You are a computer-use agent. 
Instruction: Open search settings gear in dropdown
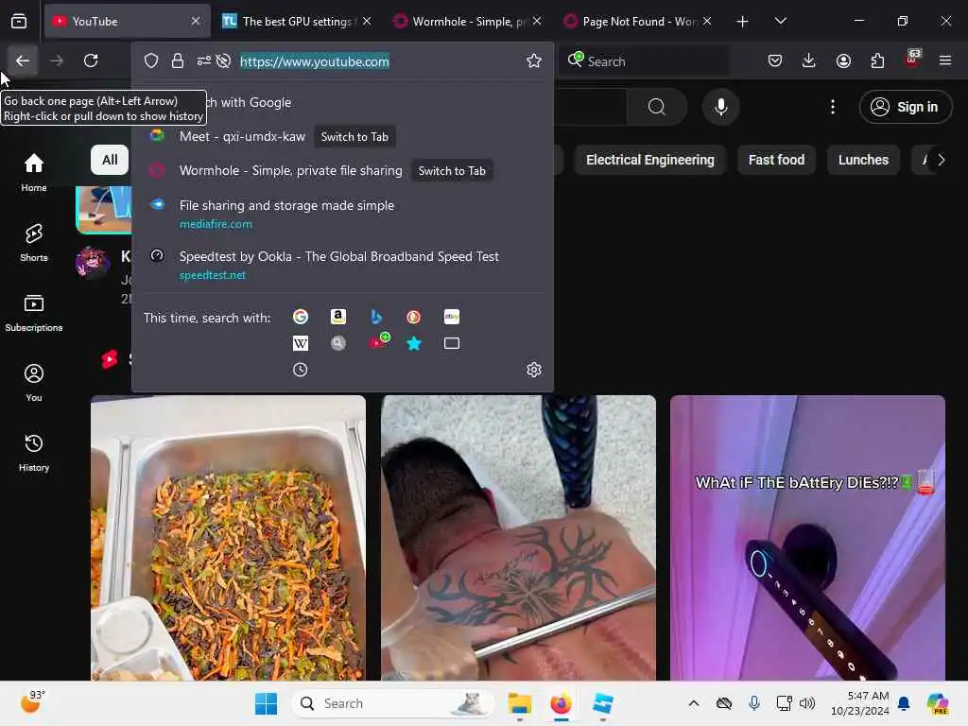pos(534,370)
